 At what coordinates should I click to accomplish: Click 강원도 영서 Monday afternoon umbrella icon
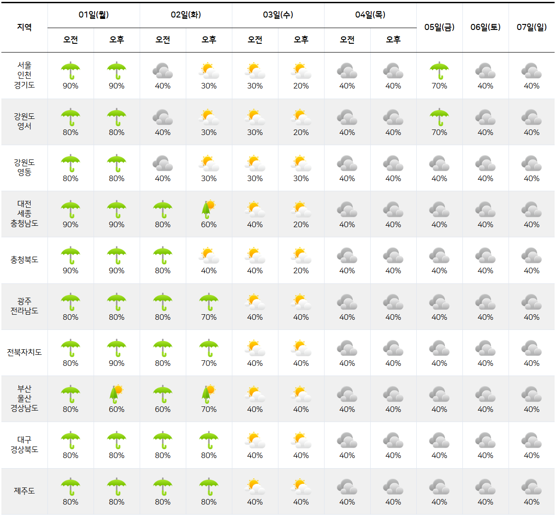coord(117,117)
